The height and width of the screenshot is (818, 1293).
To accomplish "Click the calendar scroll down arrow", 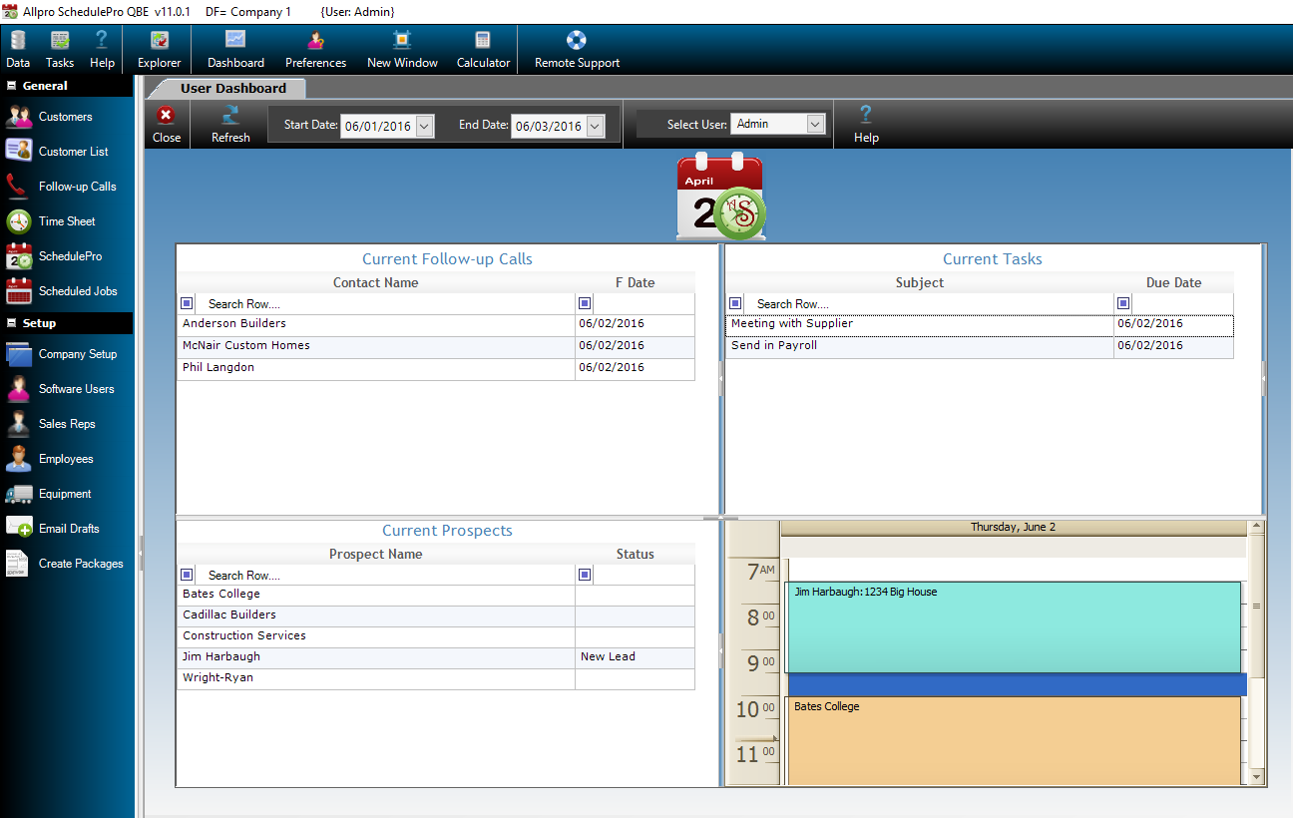I will pyautogui.click(x=1256, y=776).
